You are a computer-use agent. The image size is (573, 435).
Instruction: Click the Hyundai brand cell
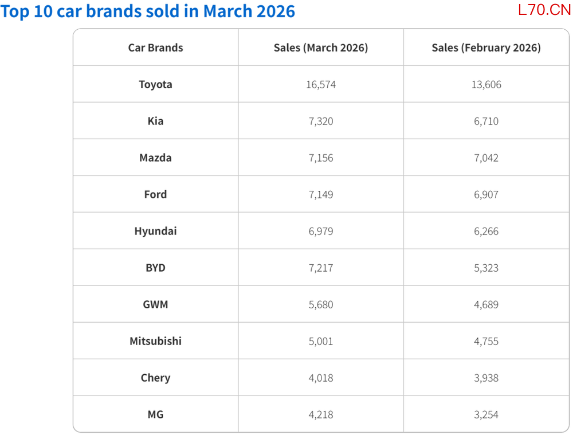pos(156,231)
